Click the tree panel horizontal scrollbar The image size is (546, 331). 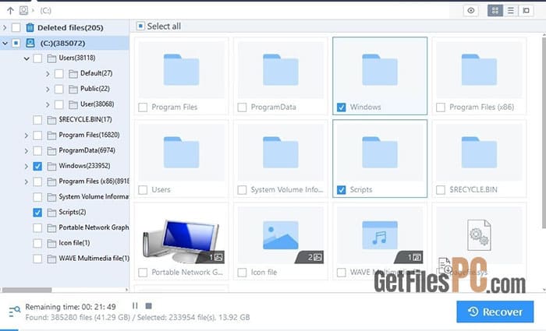coord(27,290)
